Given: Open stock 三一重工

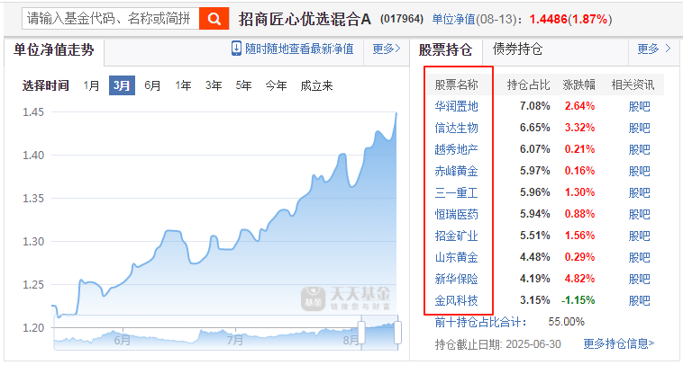Looking at the screenshot, I should click(x=456, y=192).
